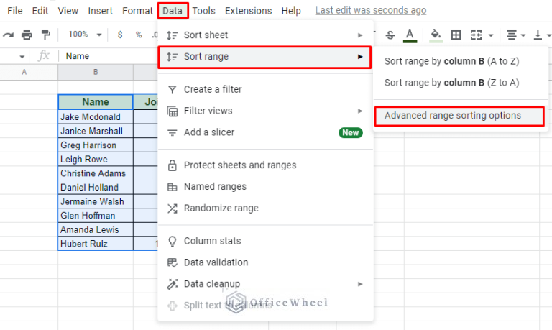Open the Format menu
This screenshot has width=552, height=330.
[x=138, y=11]
